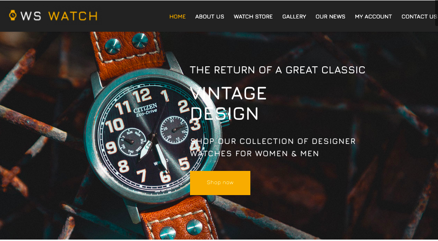Click the lower leather watch strap
438x241 pixels.
(179, 219)
